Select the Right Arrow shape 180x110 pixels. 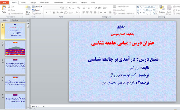click(x=147, y=10)
